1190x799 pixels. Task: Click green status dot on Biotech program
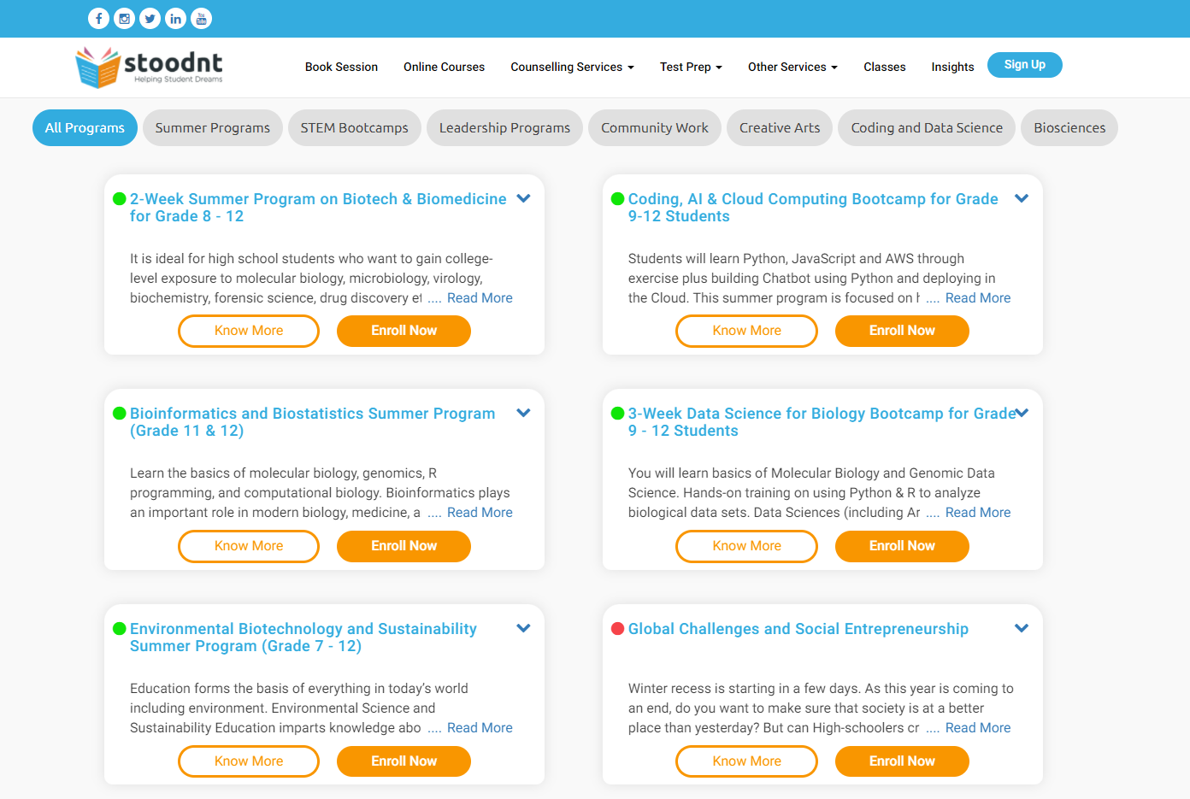point(120,199)
